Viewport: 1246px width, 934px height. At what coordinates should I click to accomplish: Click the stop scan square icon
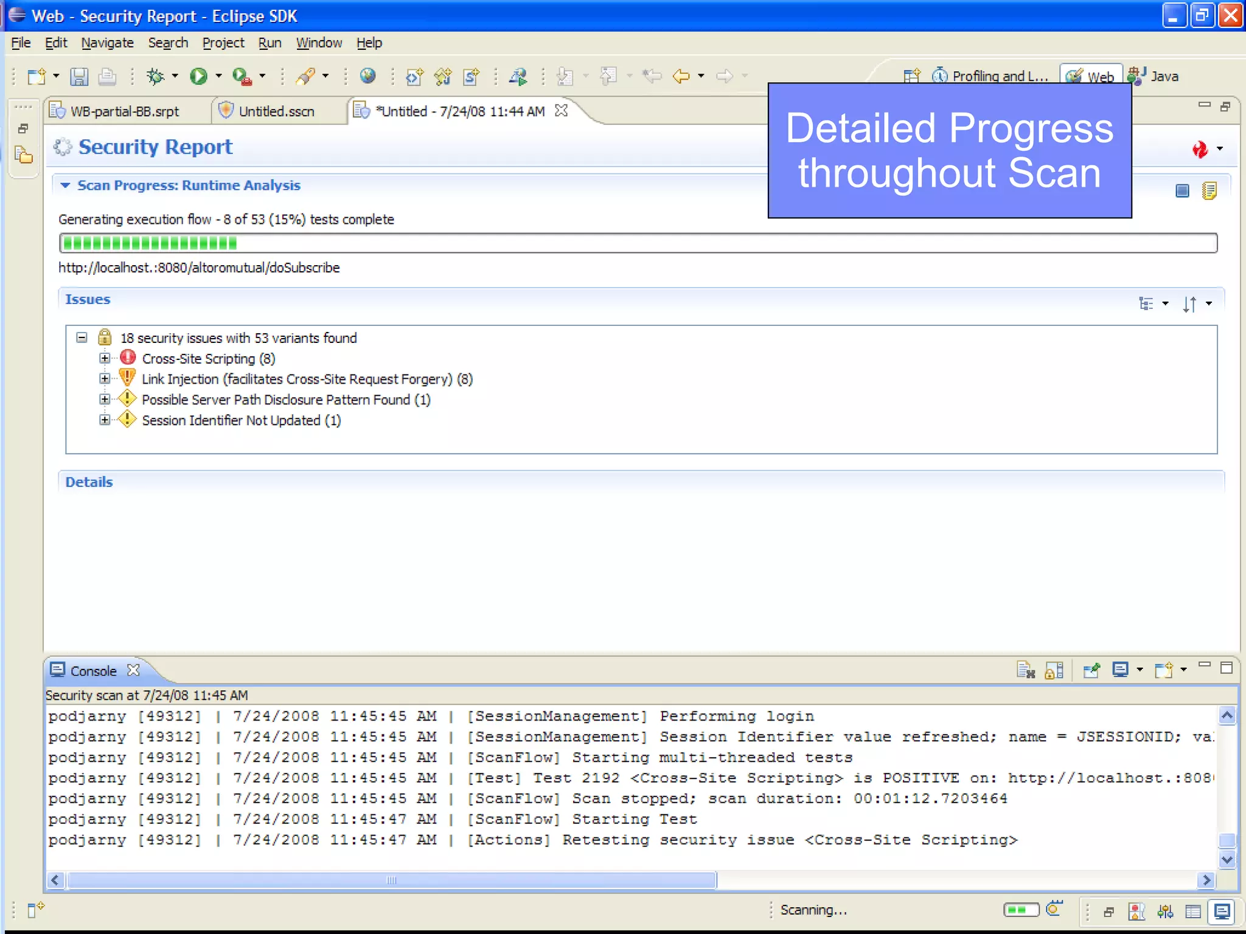point(1182,191)
